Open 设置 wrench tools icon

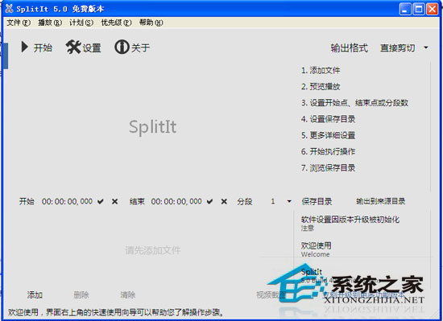(x=73, y=47)
